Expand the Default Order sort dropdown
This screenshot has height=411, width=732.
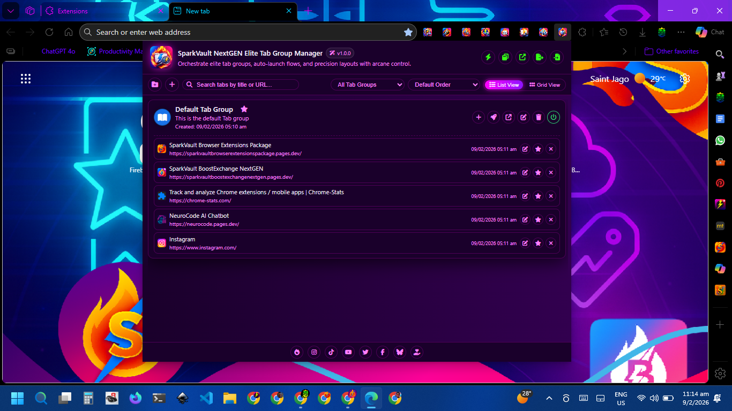444,85
